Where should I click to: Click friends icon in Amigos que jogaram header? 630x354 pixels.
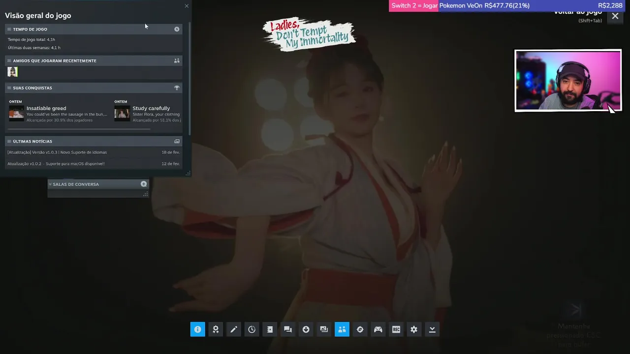point(177,60)
